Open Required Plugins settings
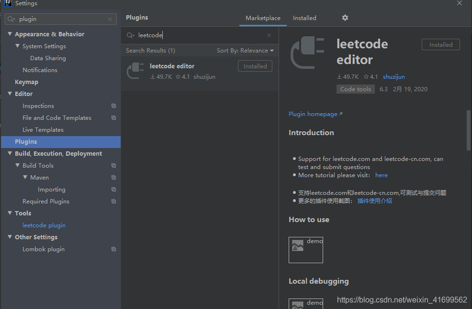Screen dimensions: 472x309 [x=46, y=202]
